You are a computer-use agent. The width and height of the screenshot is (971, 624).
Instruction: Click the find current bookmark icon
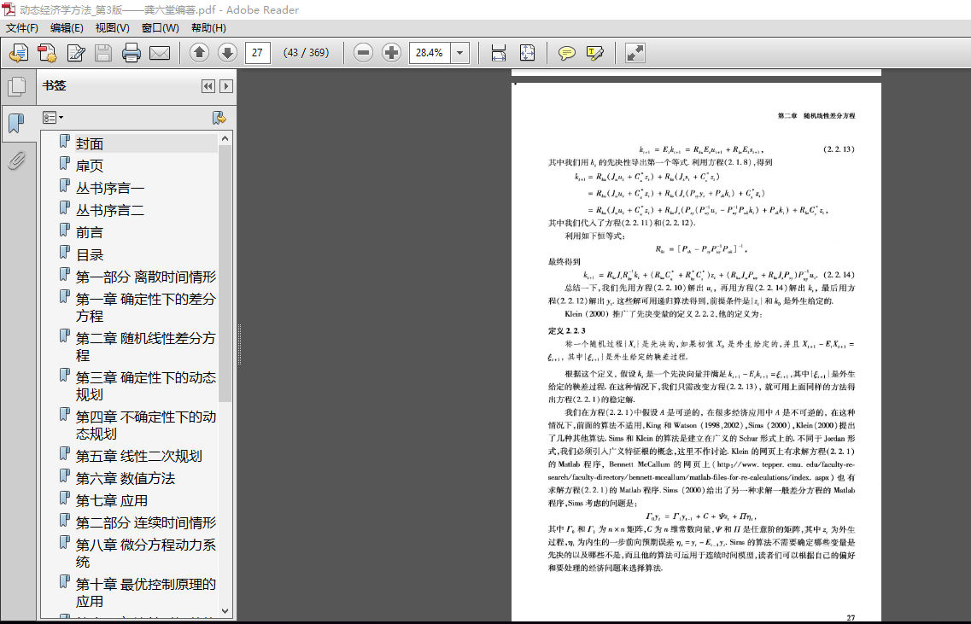(219, 118)
